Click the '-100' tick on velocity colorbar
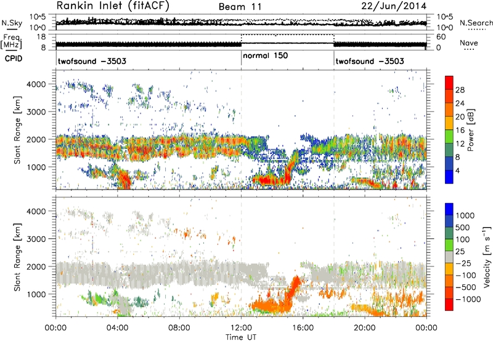Image resolution: width=493 pixels, height=341 pixels. pos(466,275)
